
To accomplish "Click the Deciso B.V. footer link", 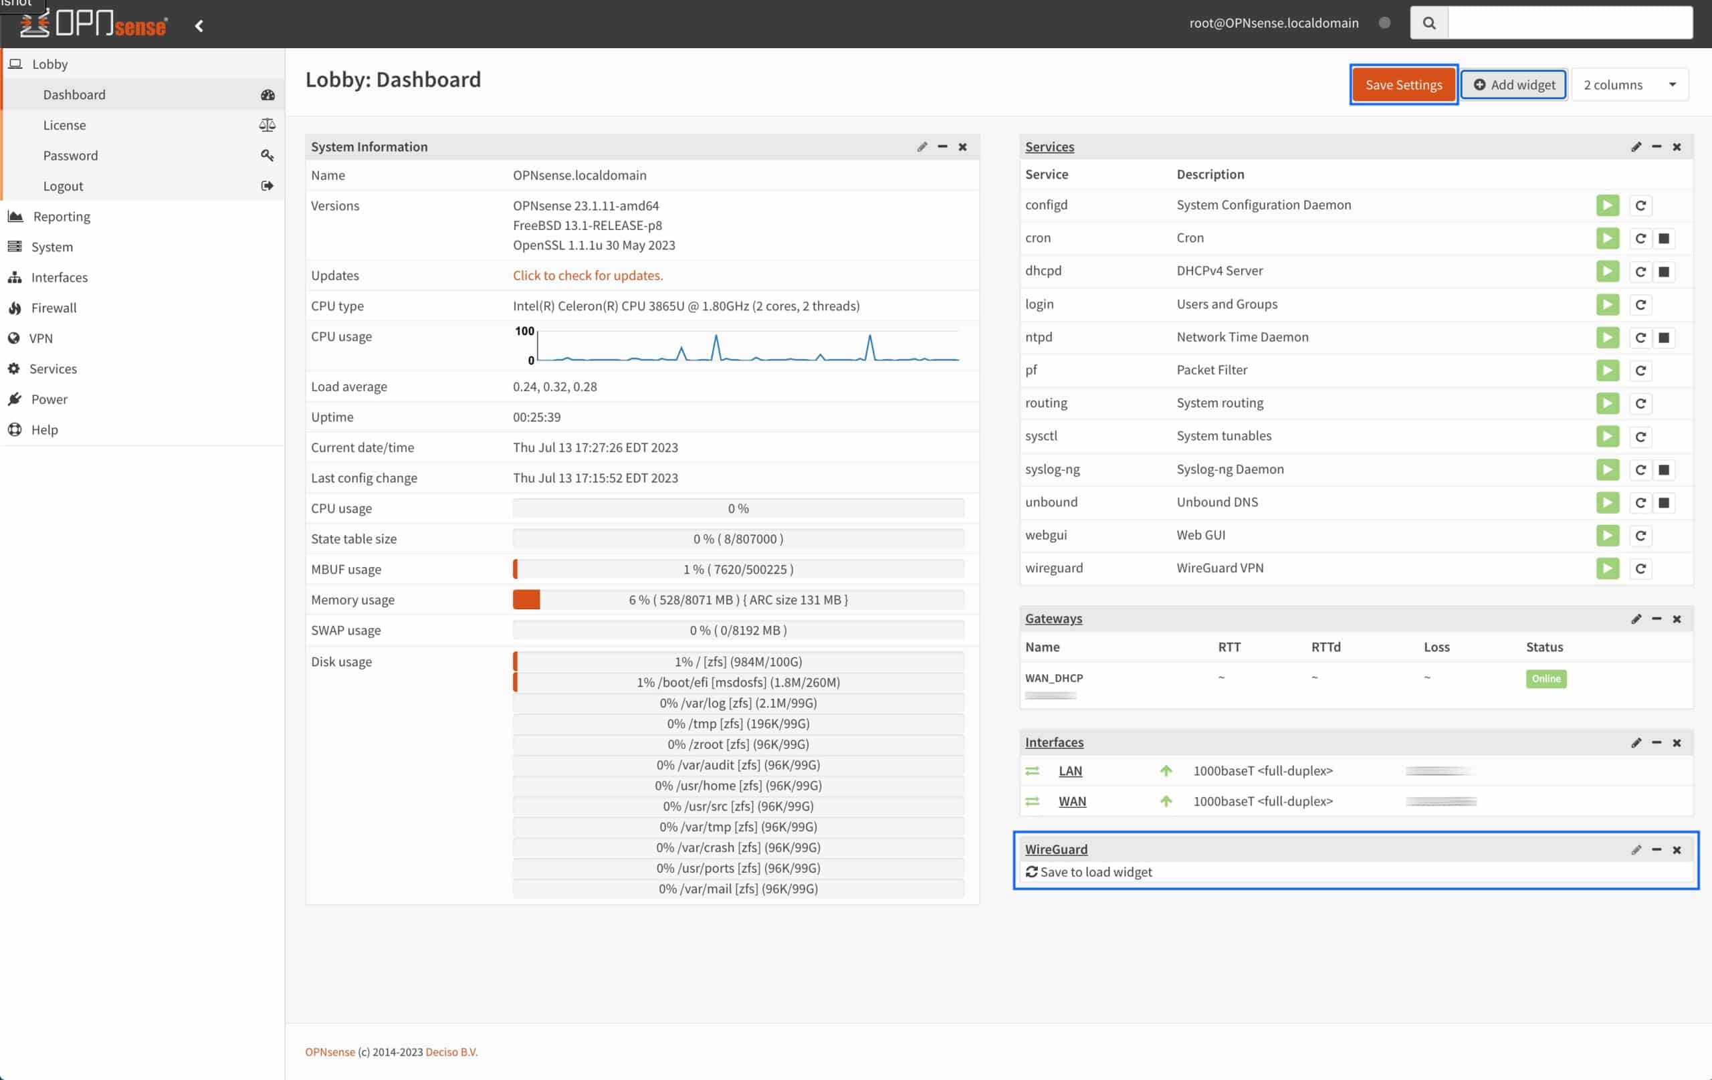I will pyautogui.click(x=451, y=1051).
